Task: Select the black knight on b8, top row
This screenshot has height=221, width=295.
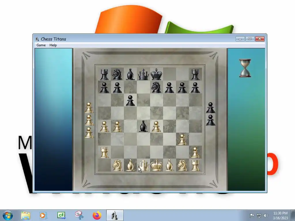Action: pos(117,74)
